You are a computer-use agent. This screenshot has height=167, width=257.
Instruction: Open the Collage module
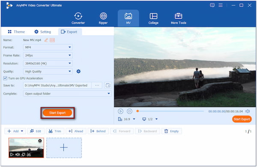(x=153, y=18)
